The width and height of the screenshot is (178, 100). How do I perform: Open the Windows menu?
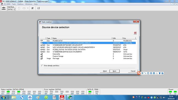tap(28, 4)
